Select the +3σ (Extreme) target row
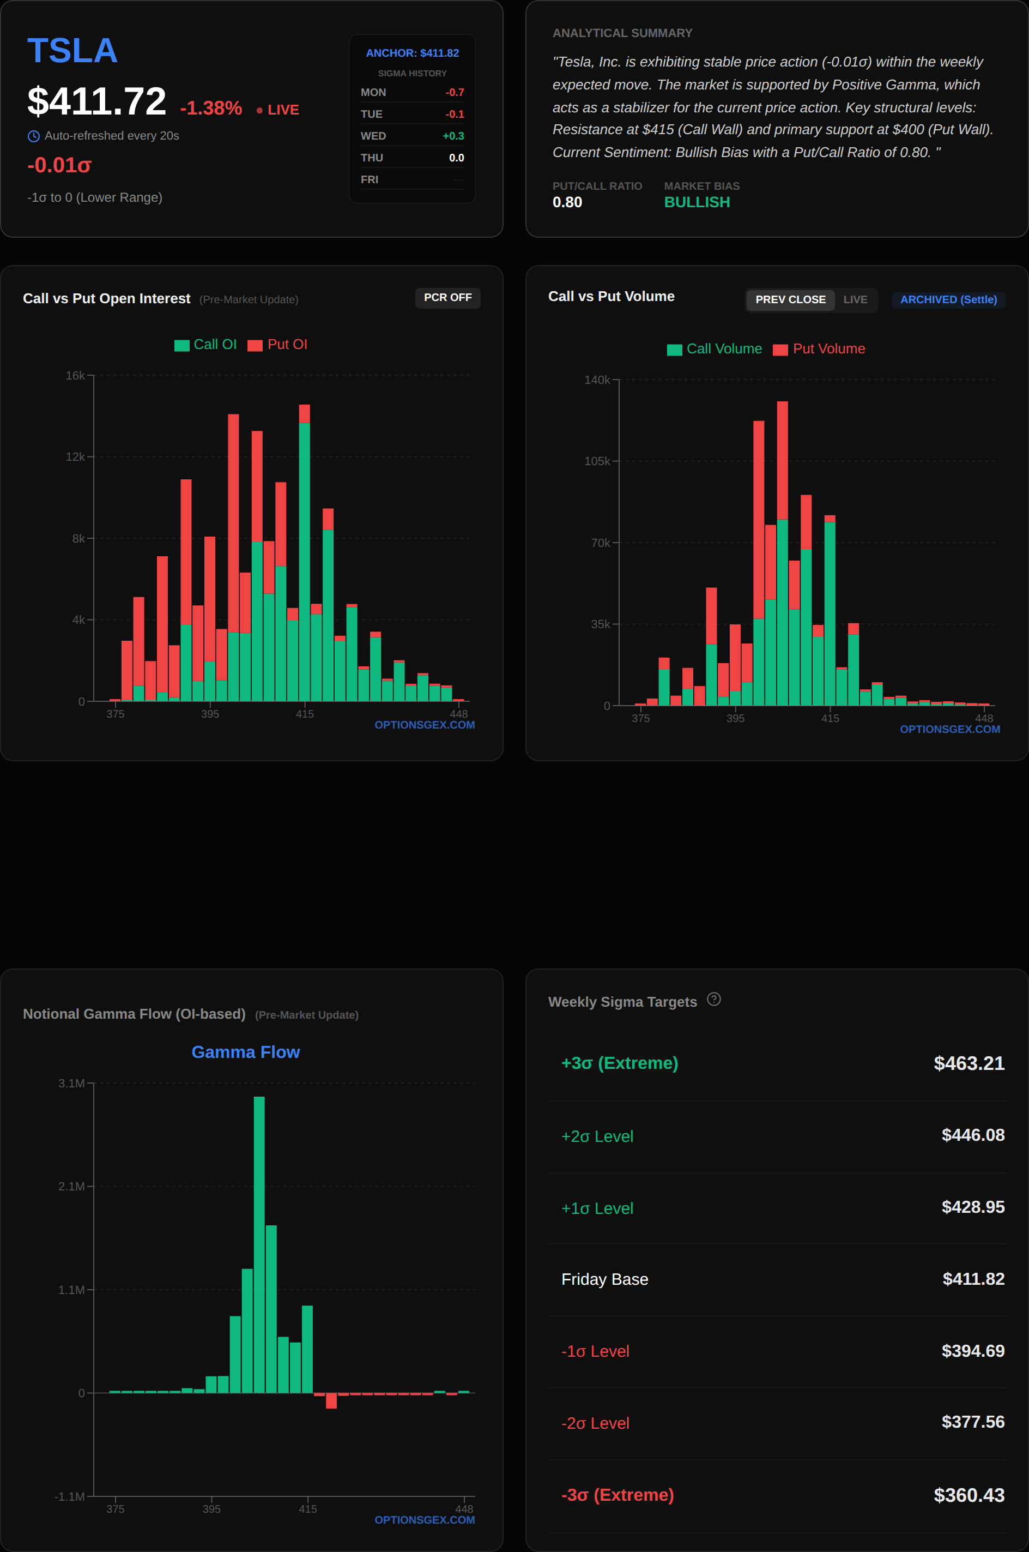The image size is (1029, 1552). [x=776, y=1063]
